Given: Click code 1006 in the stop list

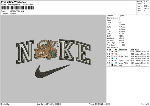Looking at the screenshot, I should pos(132,61).
